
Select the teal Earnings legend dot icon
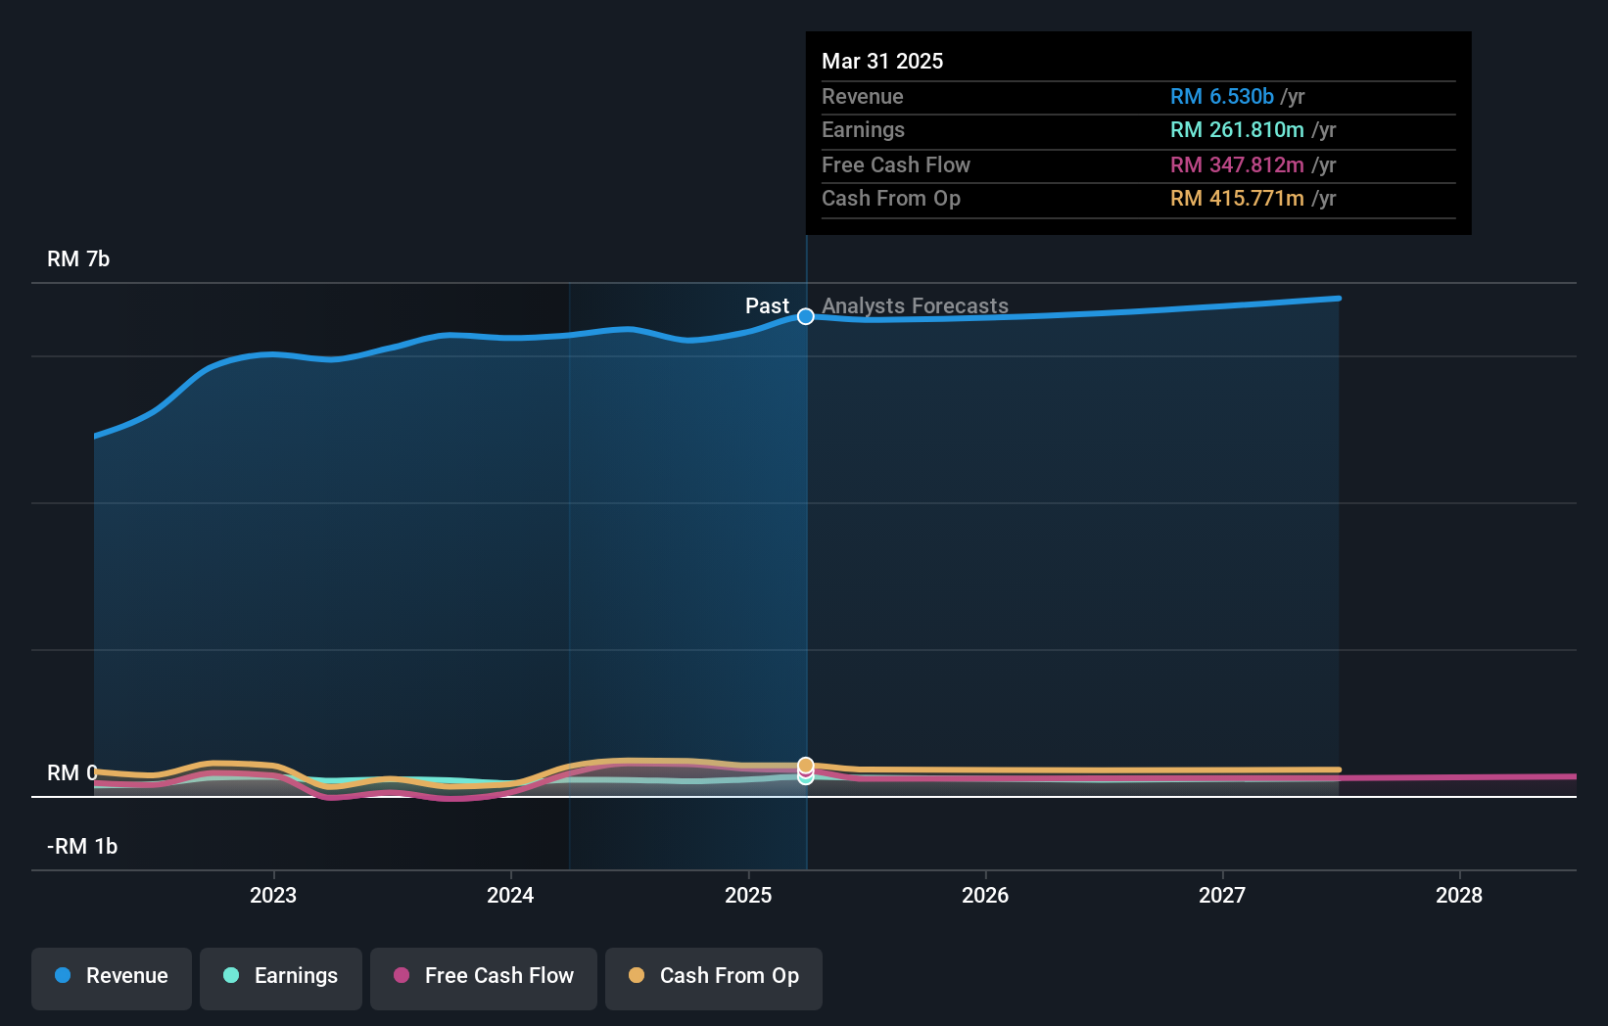click(229, 975)
